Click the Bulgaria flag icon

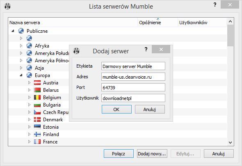tap(37, 105)
